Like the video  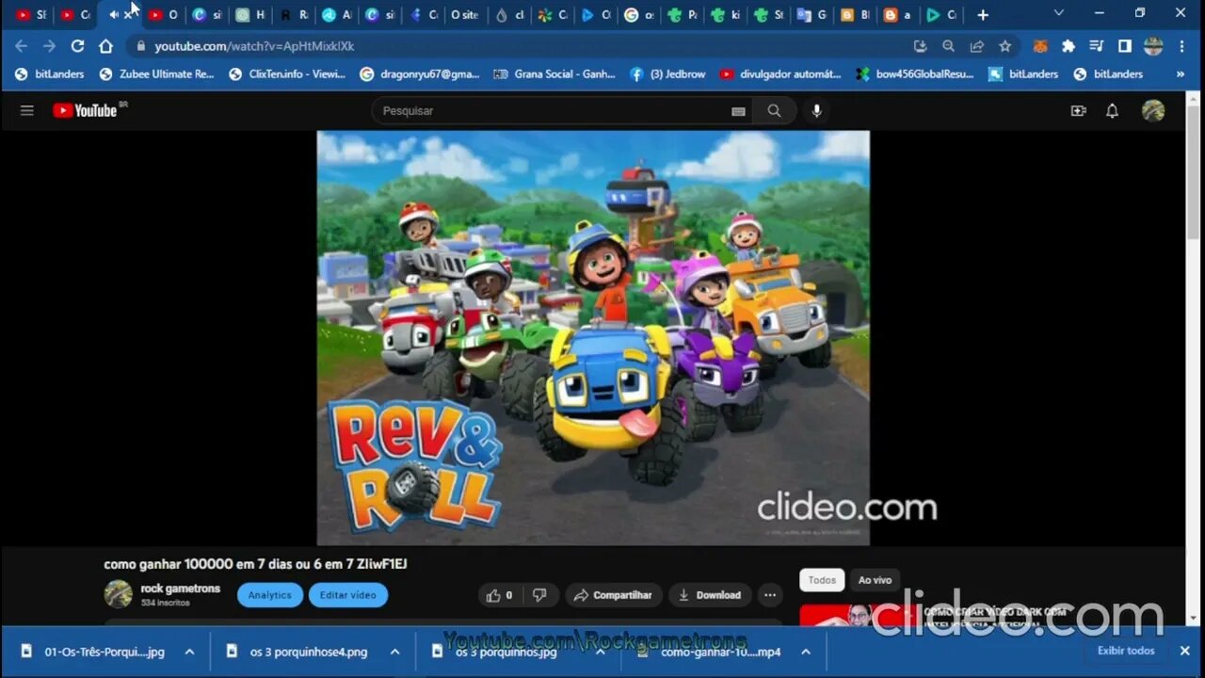[x=498, y=595]
